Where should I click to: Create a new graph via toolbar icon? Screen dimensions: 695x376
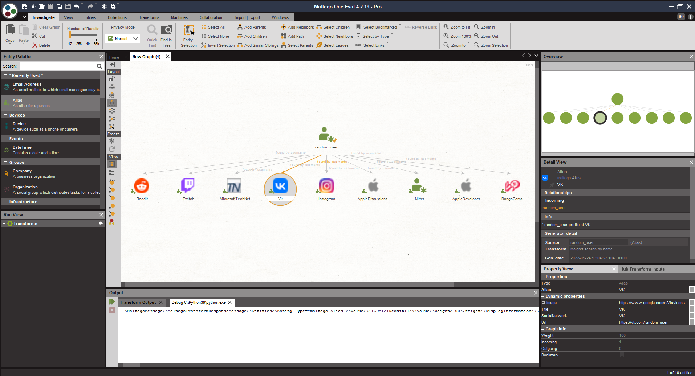[24, 7]
